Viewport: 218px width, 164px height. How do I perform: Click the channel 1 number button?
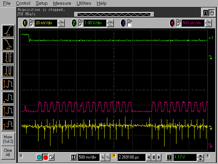25,23
